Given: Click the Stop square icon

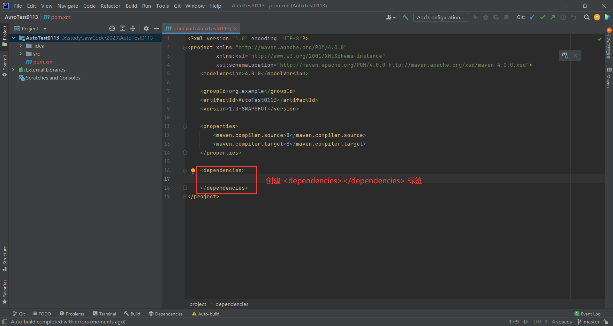Looking at the screenshot, I should (x=506, y=17).
